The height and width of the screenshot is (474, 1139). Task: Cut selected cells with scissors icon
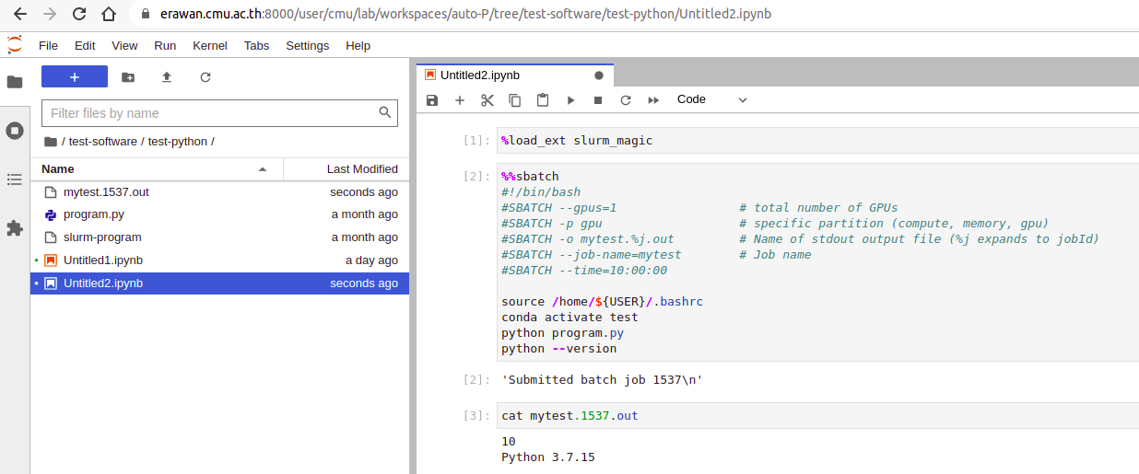click(x=487, y=99)
